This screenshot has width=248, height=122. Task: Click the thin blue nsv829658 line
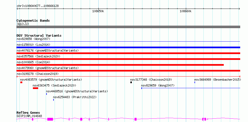128,42
